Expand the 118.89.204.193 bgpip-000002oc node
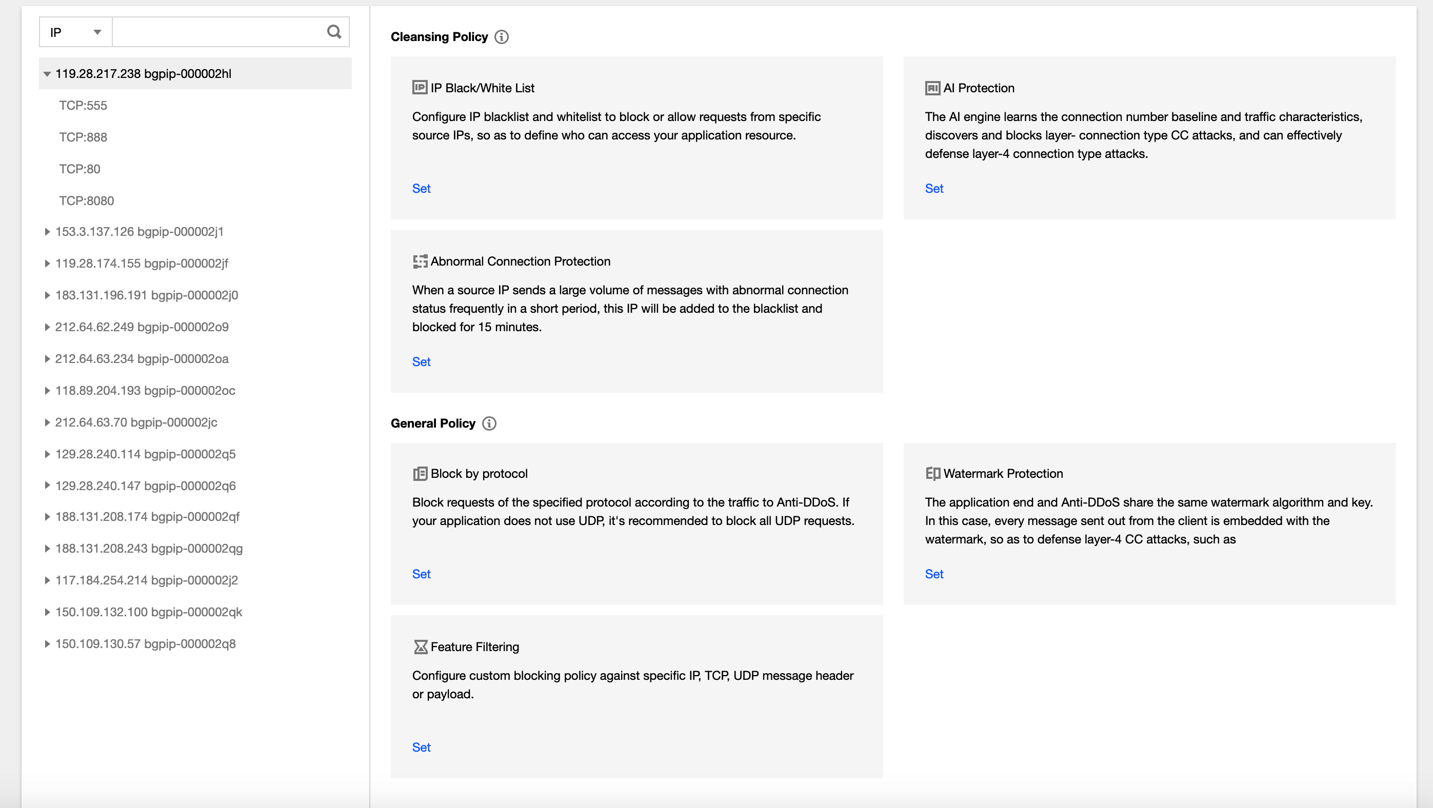This screenshot has width=1433, height=808. 47,390
